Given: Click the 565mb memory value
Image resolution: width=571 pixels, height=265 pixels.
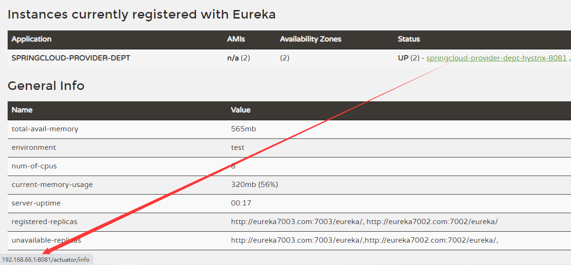Looking at the screenshot, I should [243, 129].
